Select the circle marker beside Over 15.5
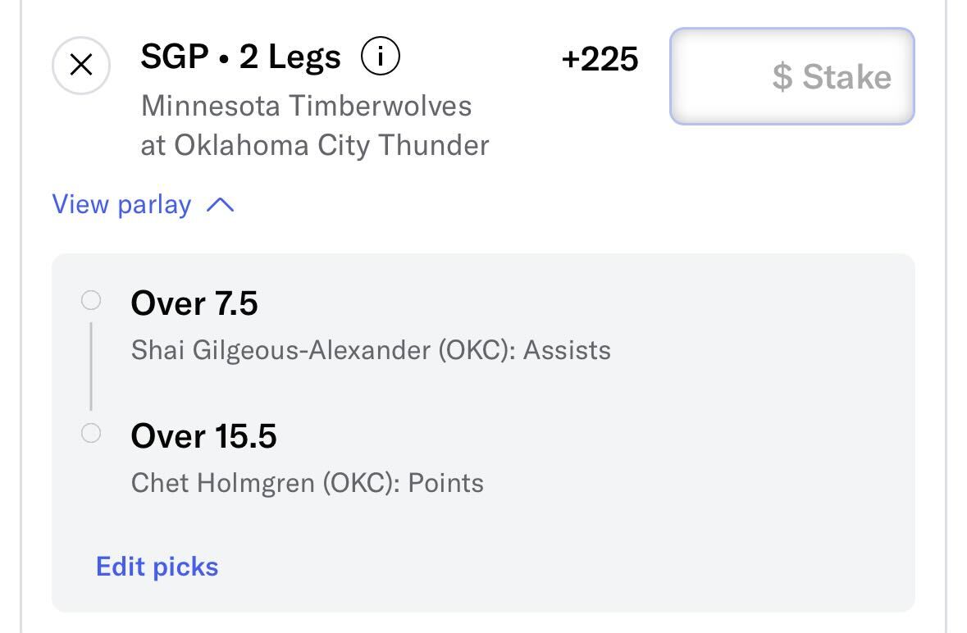The height and width of the screenshot is (633, 967). tap(91, 433)
